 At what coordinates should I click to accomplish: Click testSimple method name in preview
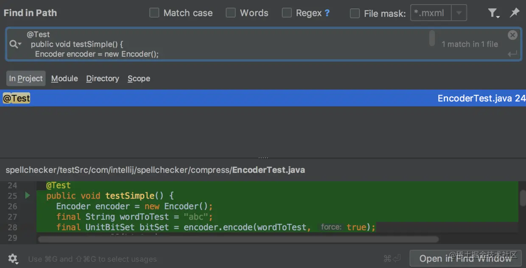tap(130, 196)
